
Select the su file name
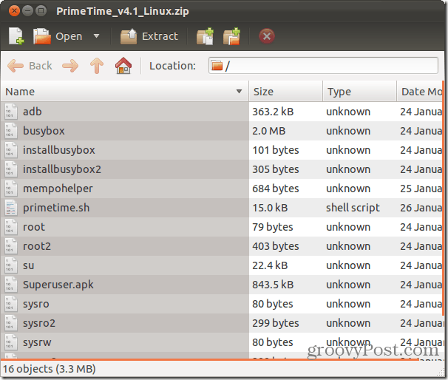28,265
